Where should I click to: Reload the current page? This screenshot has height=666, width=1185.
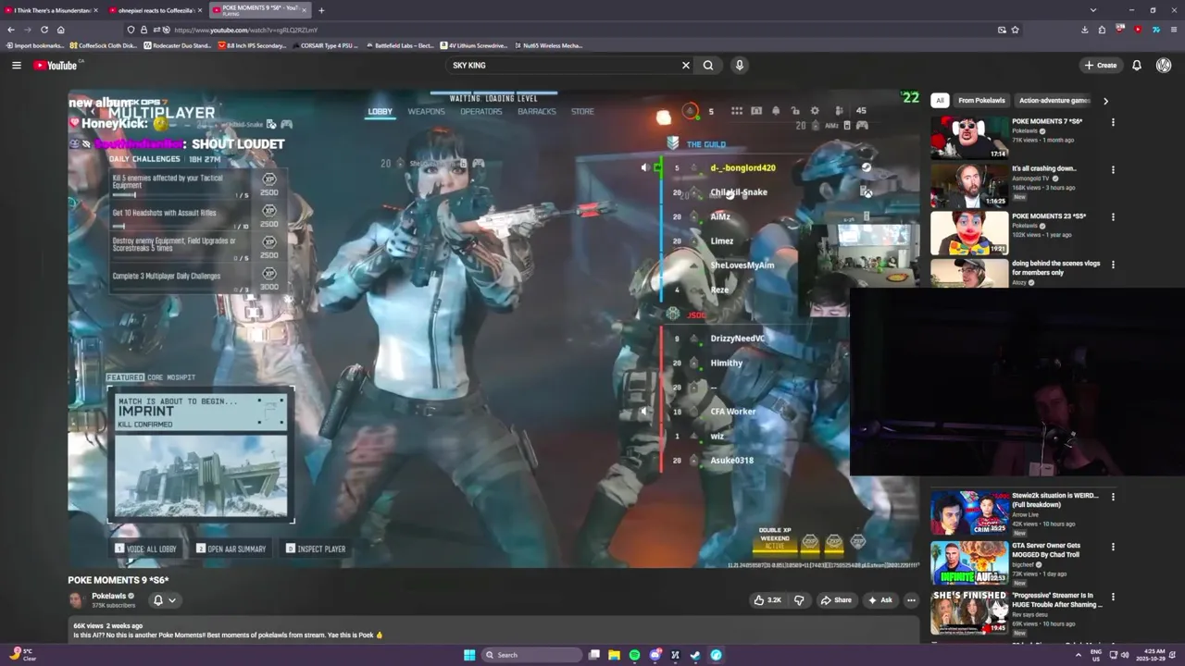click(44, 30)
